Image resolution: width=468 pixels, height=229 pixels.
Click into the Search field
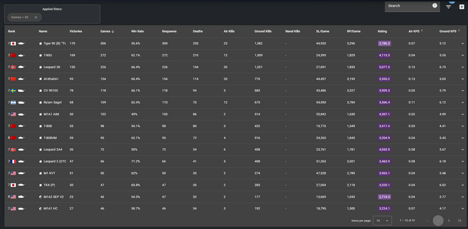click(408, 6)
